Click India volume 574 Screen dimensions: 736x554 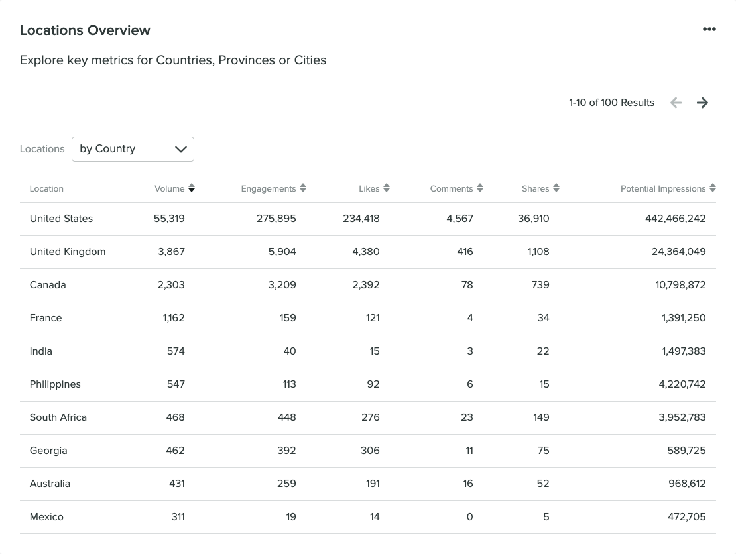[176, 351]
